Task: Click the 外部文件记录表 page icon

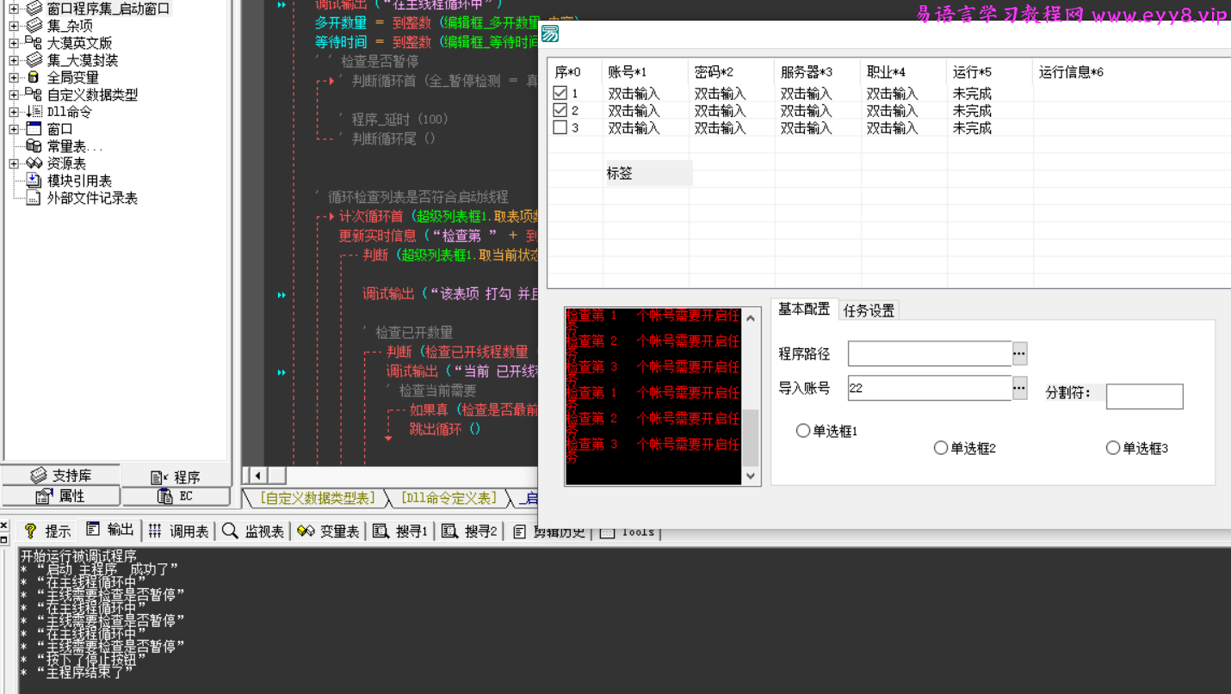Action: [x=34, y=198]
